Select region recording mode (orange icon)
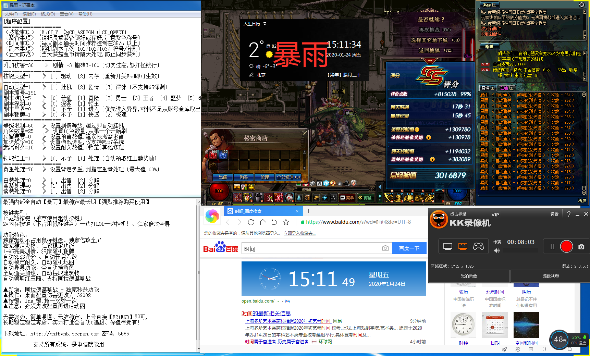Image resolution: width=590 pixels, height=356 pixels. point(463,246)
